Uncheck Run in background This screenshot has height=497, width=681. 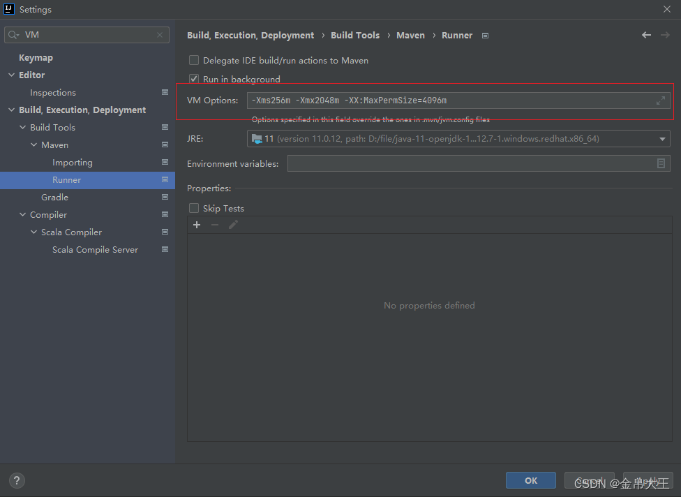point(194,79)
